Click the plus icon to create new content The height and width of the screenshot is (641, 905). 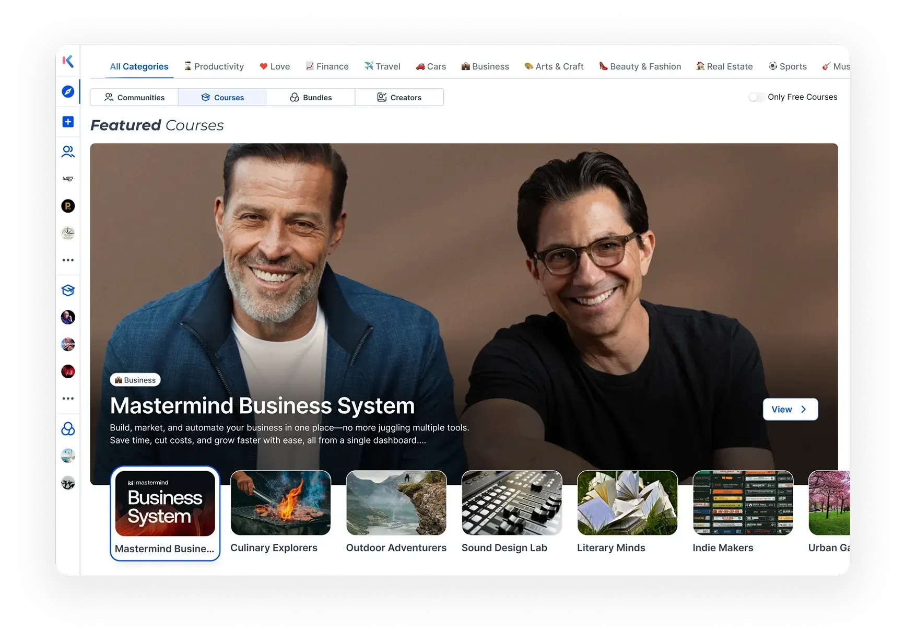coord(68,121)
